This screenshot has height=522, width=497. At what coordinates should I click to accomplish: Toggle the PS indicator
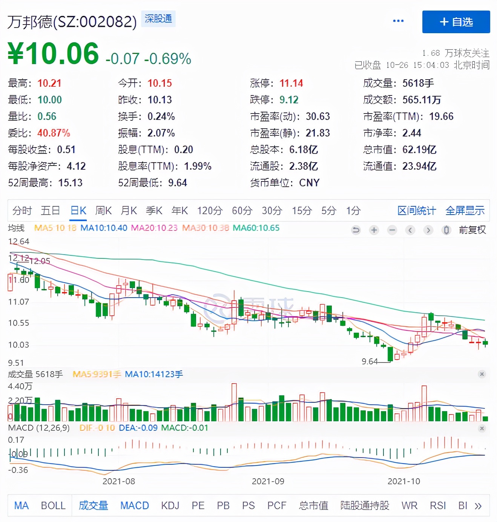pos(249,505)
